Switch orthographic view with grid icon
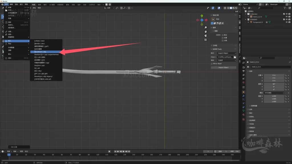 tap(206, 40)
